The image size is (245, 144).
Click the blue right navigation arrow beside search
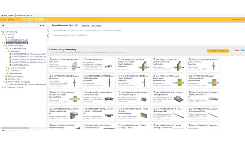point(43,25)
